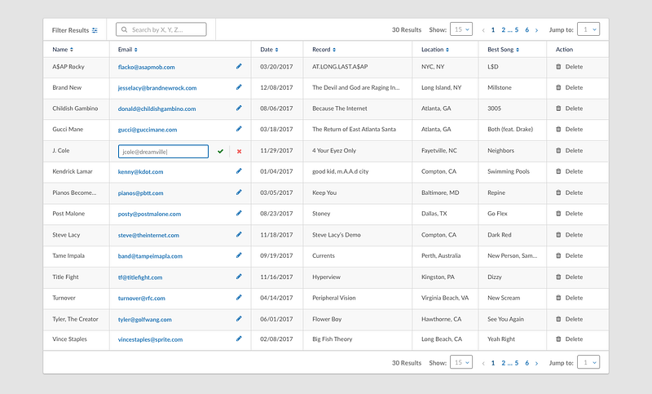
Task: Sort table by Record column arrows
Action: click(x=334, y=50)
